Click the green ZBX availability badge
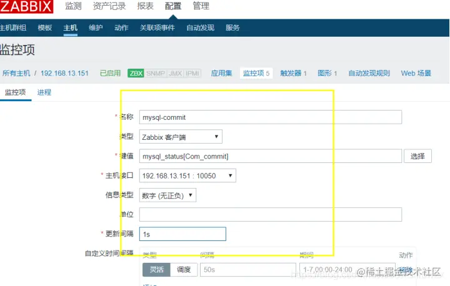 pos(136,74)
